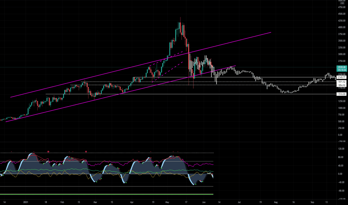Click the 80.00 indicator scale label

point(341,157)
